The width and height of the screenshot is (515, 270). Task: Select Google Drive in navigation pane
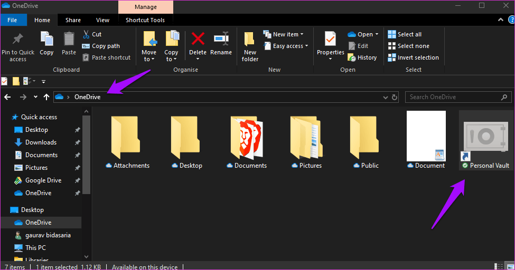point(38,180)
